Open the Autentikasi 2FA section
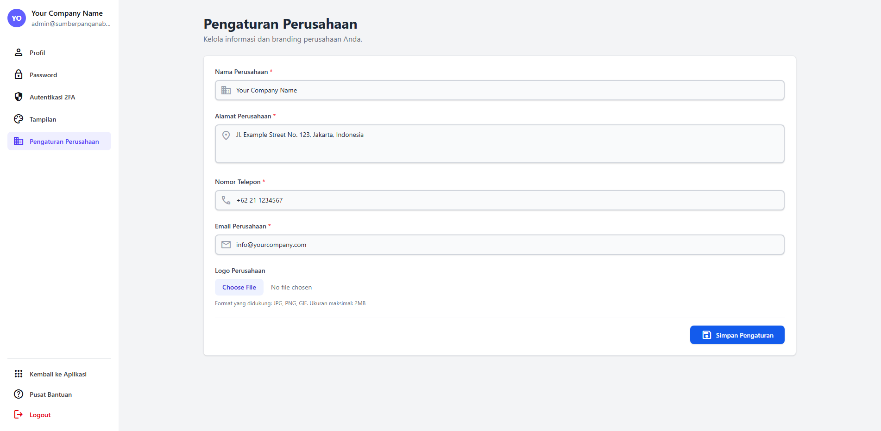Image resolution: width=881 pixels, height=431 pixels. (52, 97)
